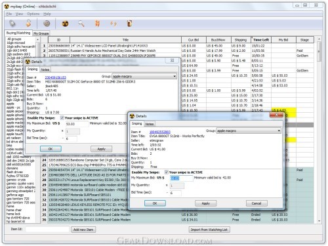This screenshot has height=246, width=328.
Task: Click the Add new Item button
Action: (83, 230)
